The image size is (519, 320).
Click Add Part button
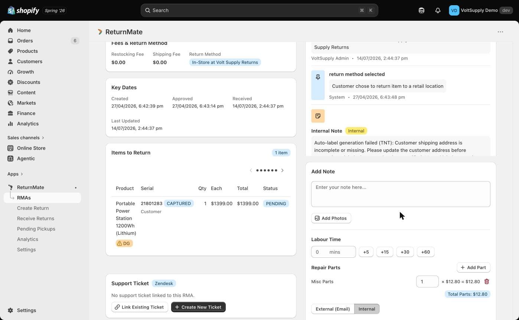(x=473, y=267)
